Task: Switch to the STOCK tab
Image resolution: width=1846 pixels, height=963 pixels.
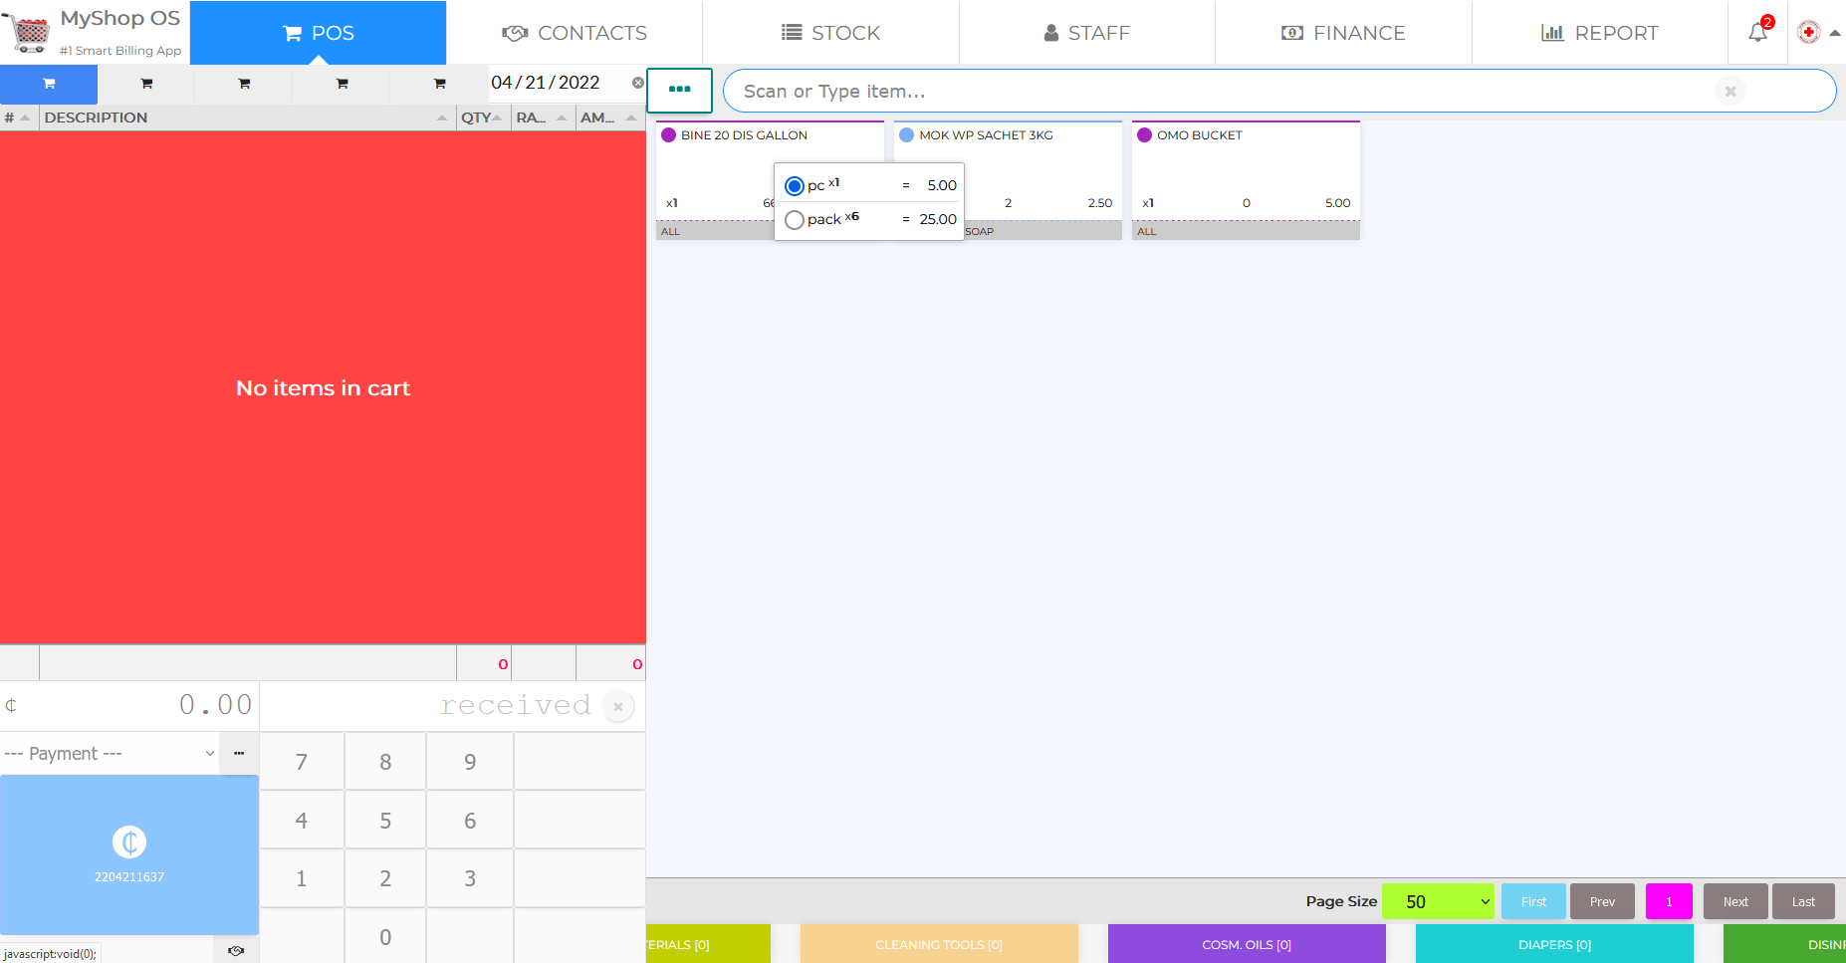Action: pos(830,32)
